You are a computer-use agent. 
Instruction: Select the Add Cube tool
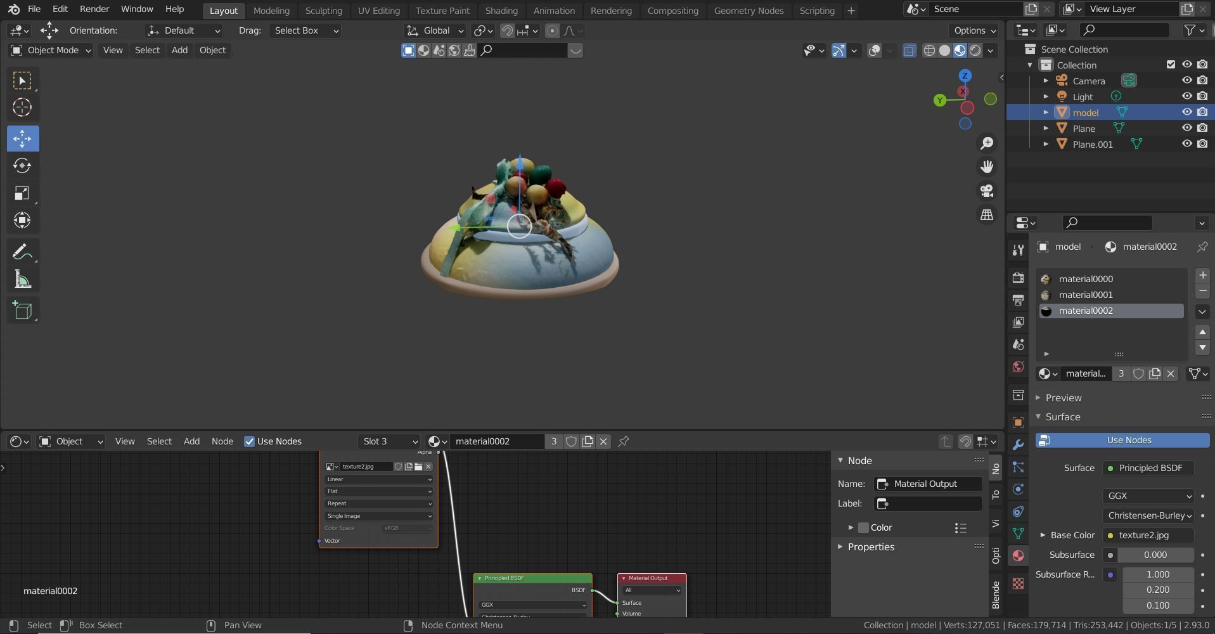click(22, 311)
